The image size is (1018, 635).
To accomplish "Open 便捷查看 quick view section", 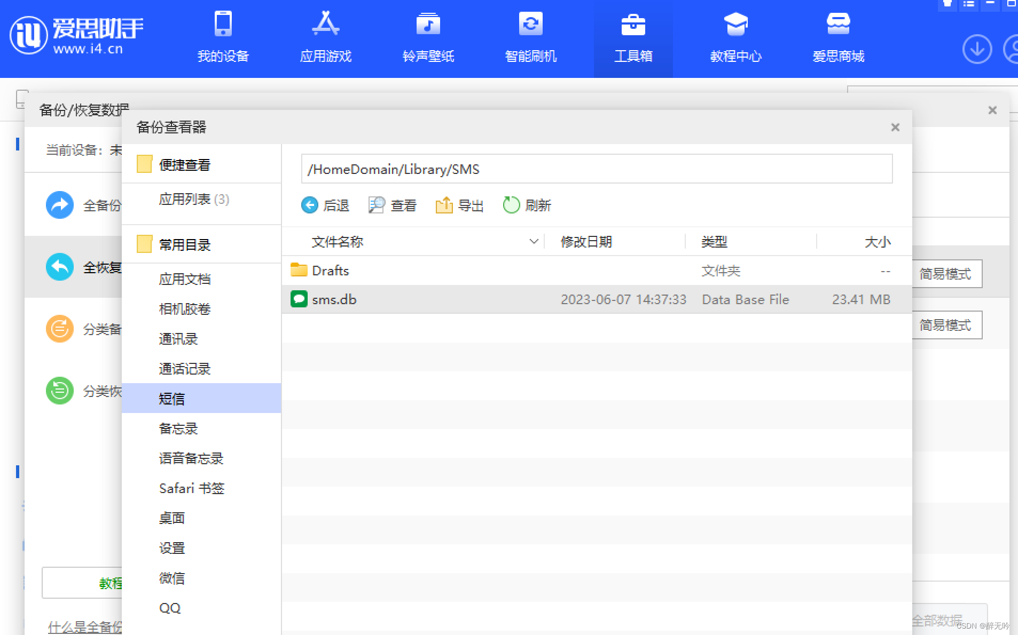I will [185, 165].
